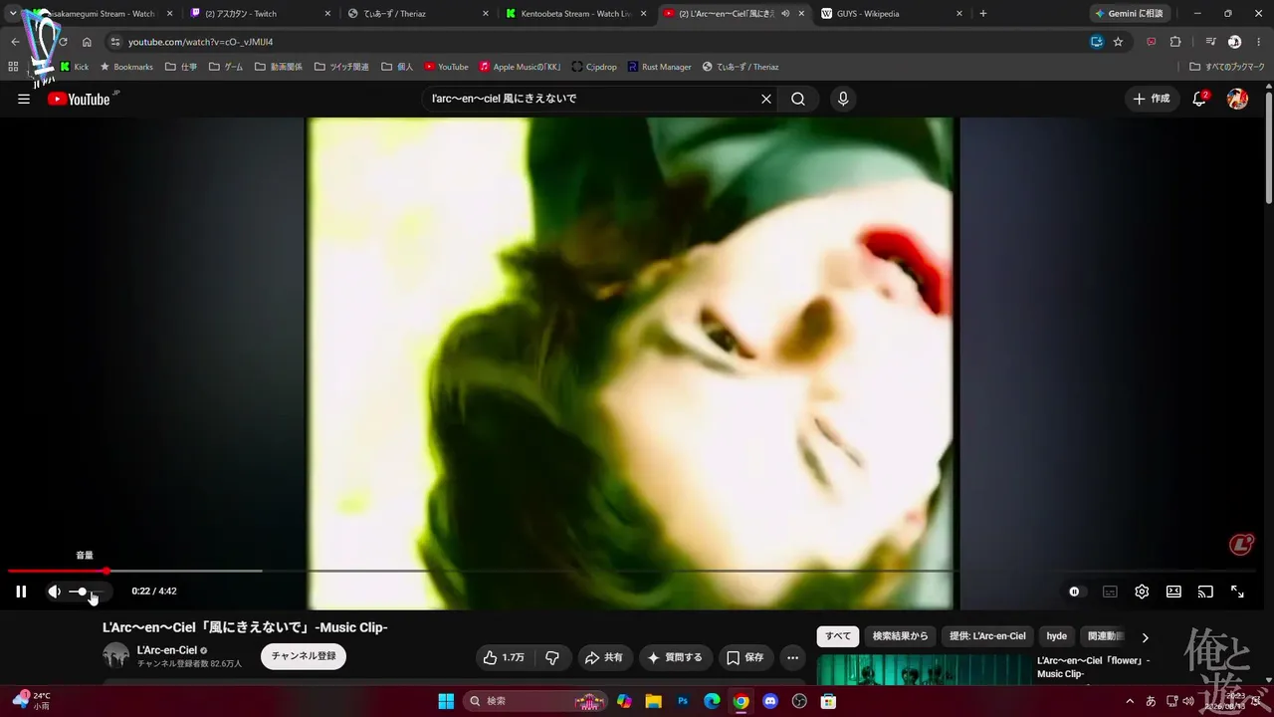Screen dimensions: 1274x717
Task: Toggle the Windows IME あ input mode
Action: tap(1152, 701)
